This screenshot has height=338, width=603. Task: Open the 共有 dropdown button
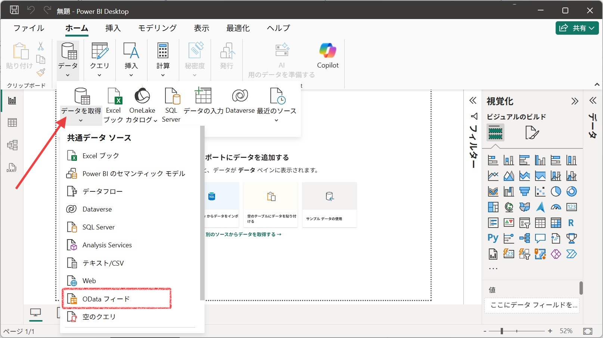pyautogui.click(x=577, y=28)
